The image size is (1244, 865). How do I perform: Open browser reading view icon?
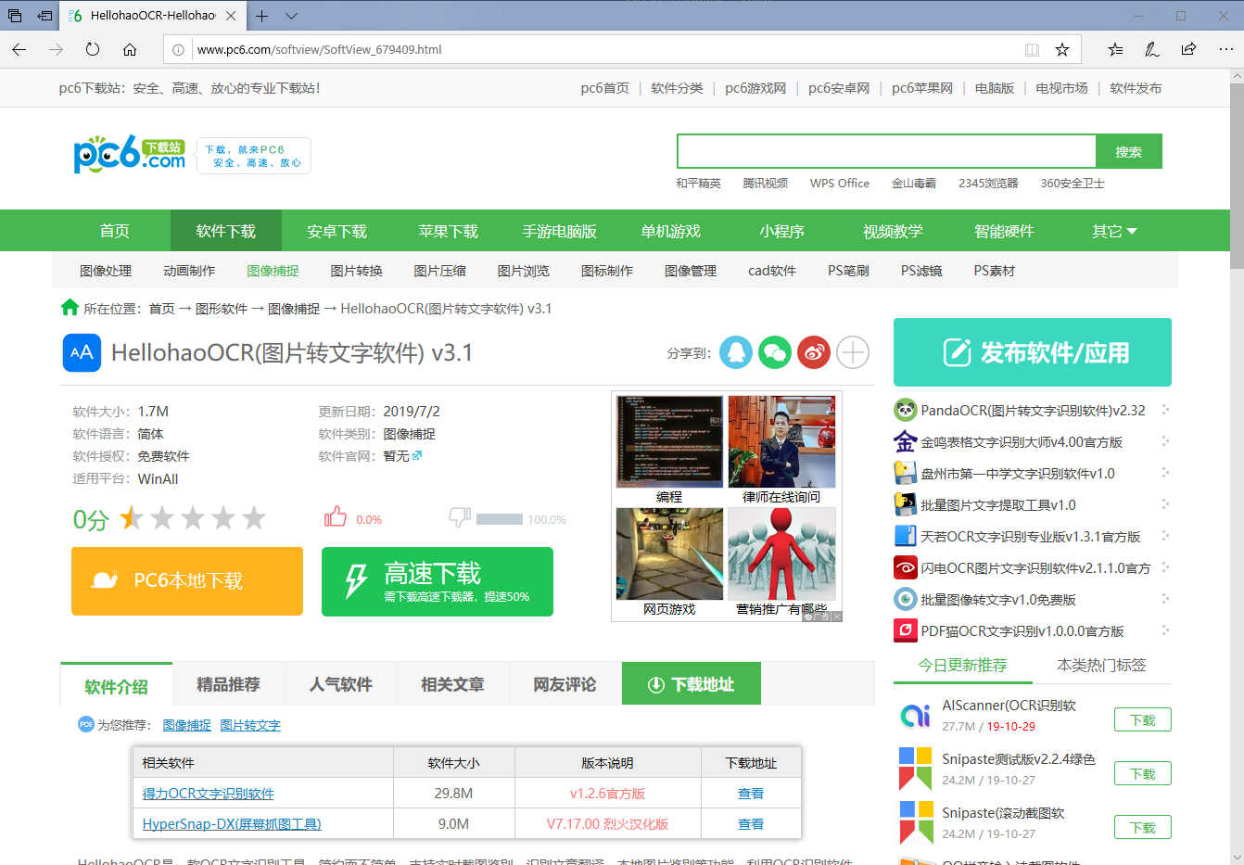1032,50
